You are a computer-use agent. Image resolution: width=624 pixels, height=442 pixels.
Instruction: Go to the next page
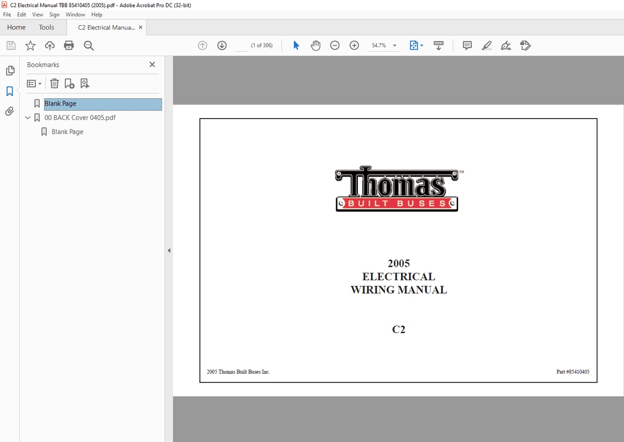point(222,45)
